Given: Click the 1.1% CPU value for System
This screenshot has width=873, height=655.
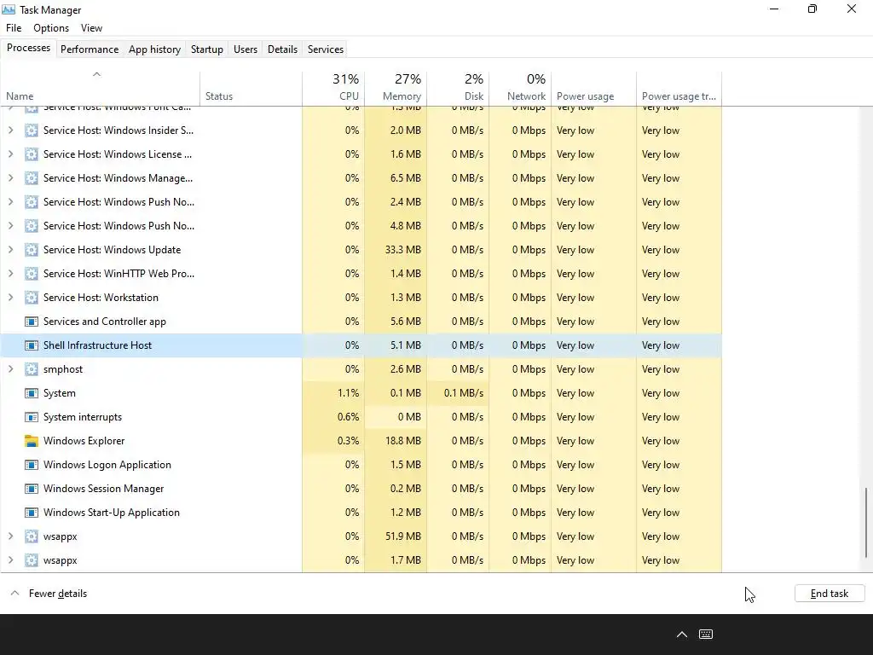Looking at the screenshot, I should coord(348,393).
